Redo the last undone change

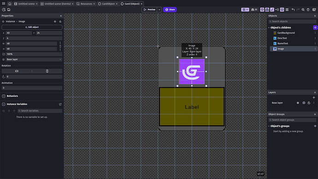pos(298,10)
